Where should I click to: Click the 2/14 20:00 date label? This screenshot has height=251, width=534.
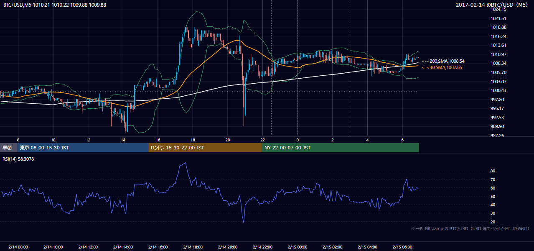coord(228,247)
